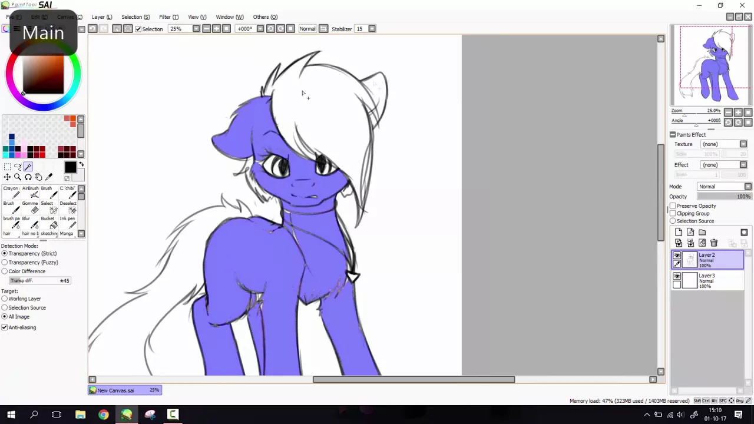The width and height of the screenshot is (754, 424).
Task: Open File Explorer from the taskbar
Action: (80, 415)
